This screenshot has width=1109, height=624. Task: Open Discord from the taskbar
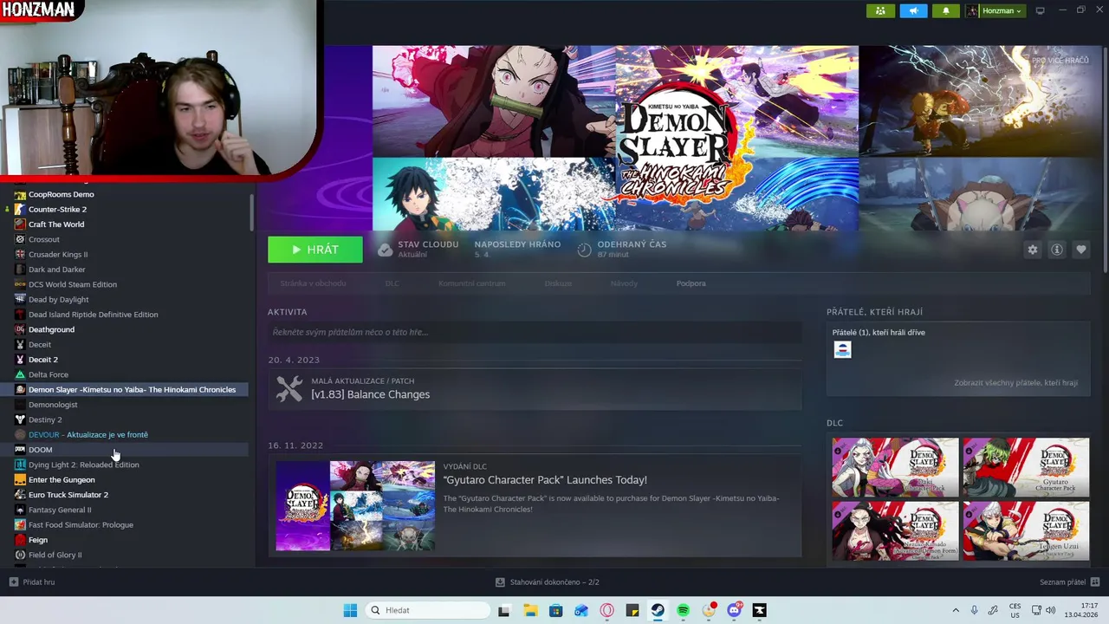(x=735, y=610)
